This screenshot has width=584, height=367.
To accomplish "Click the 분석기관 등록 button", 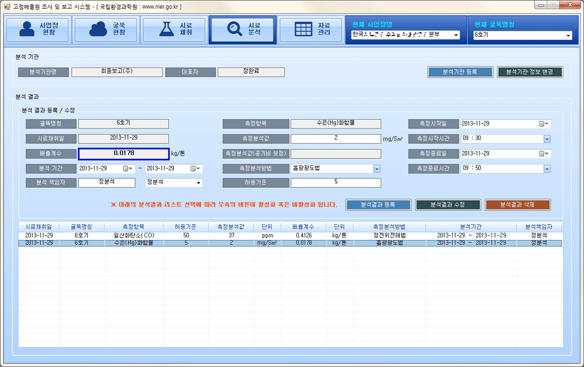I will click(x=460, y=72).
